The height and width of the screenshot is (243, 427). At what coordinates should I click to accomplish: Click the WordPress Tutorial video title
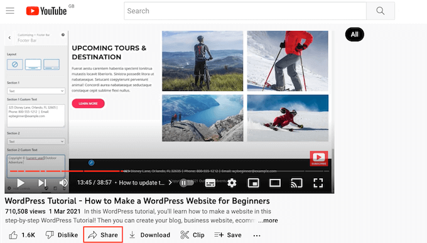tap(138, 201)
